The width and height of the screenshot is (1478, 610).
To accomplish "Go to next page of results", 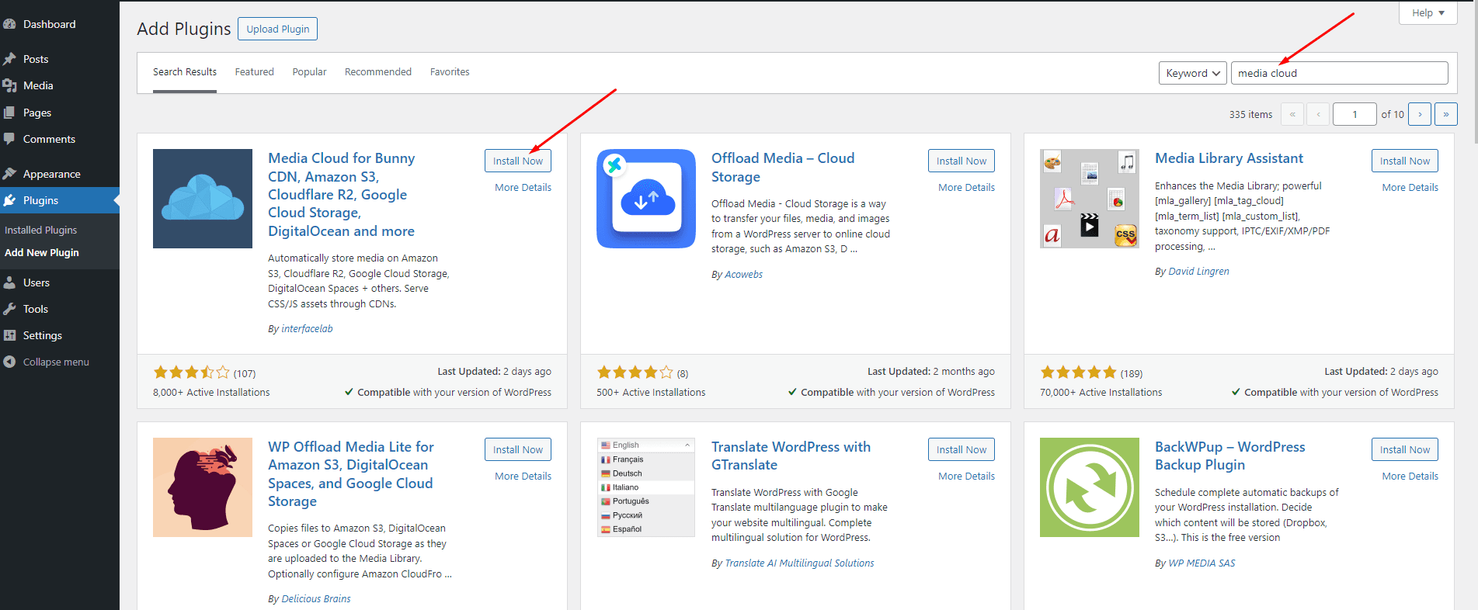I will tap(1420, 114).
